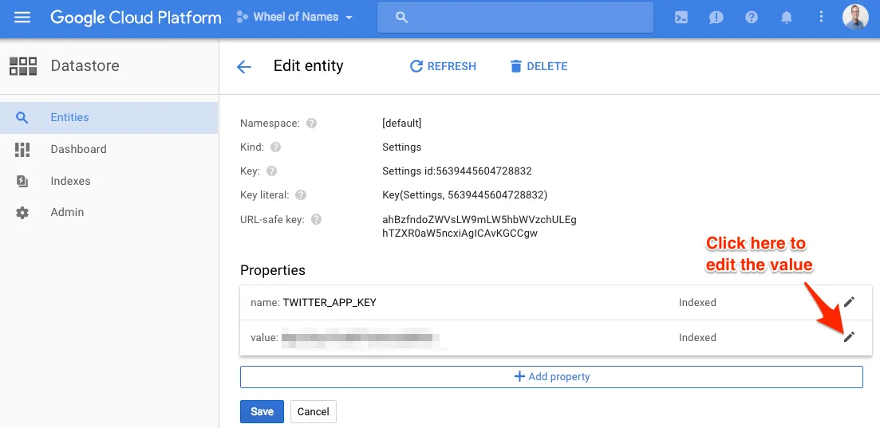
Task: Edit the value property with its pencil icon
Action: [x=849, y=336]
